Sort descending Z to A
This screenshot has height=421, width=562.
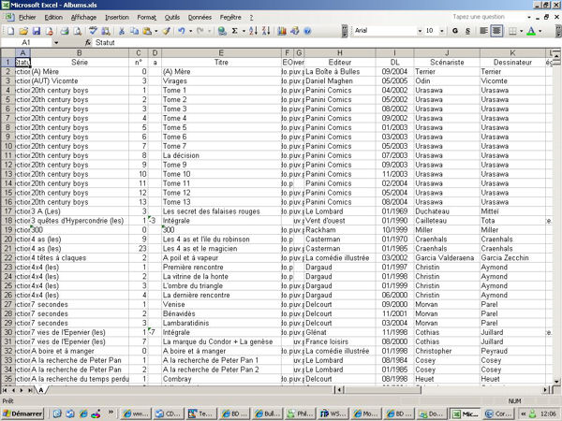click(266, 31)
